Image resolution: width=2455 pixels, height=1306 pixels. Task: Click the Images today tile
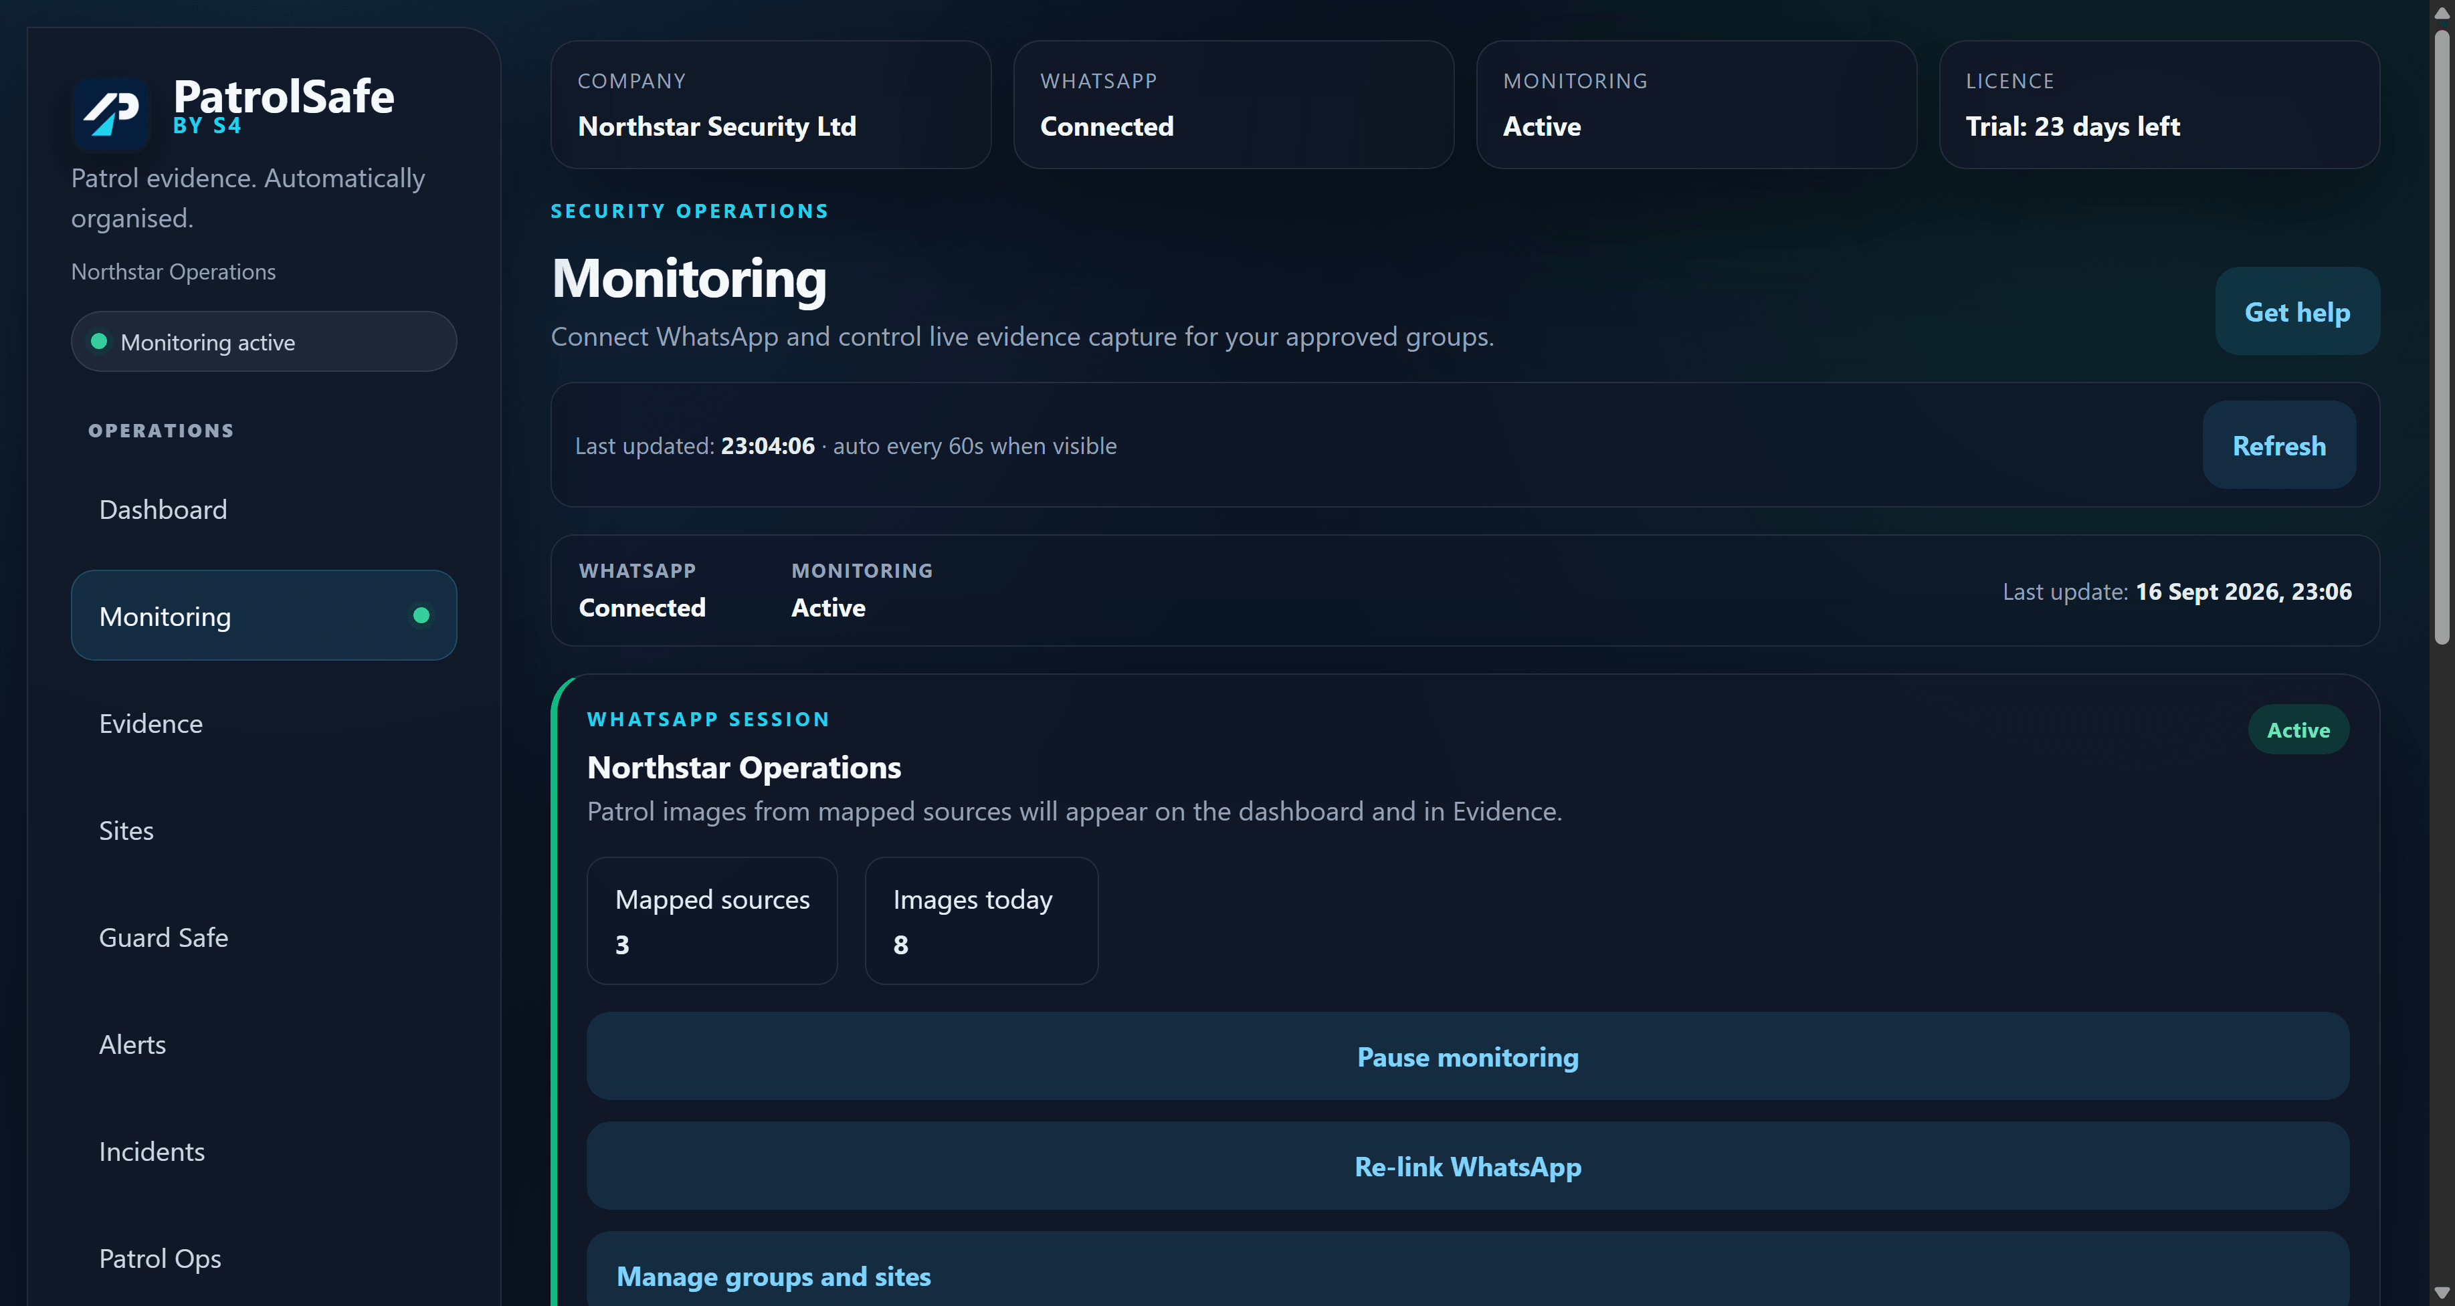(981, 920)
